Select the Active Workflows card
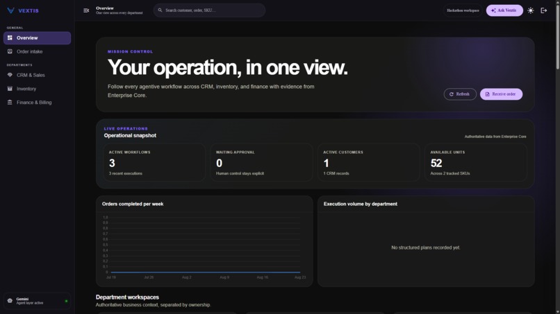This screenshot has height=314, width=560. click(154, 162)
